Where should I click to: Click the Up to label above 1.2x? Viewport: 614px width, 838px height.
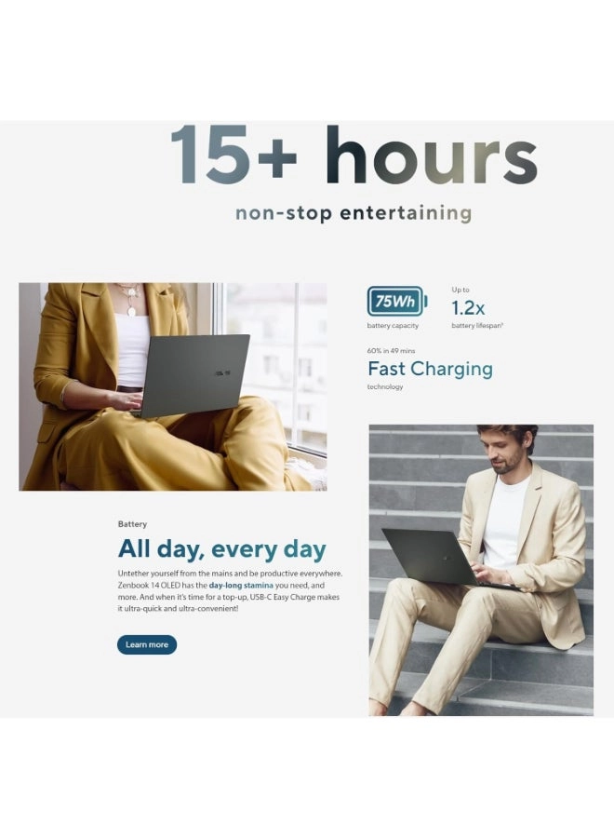pyautogui.click(x=460, y=290)
